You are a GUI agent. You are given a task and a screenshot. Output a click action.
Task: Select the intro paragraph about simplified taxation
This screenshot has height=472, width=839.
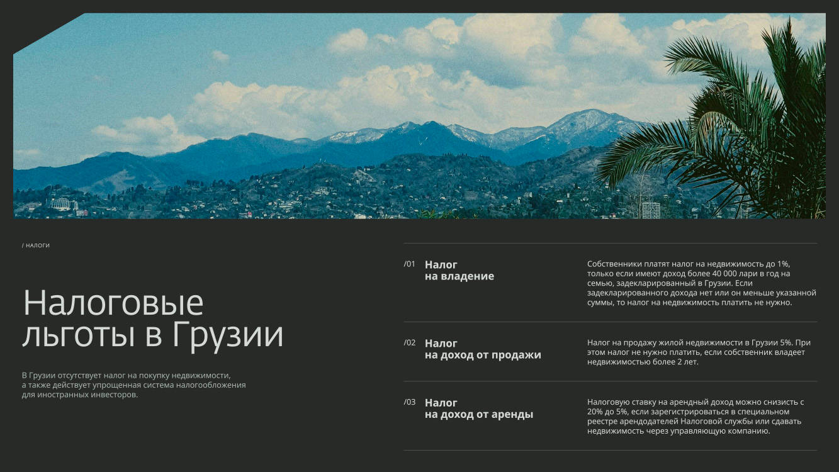coord(133,385)
